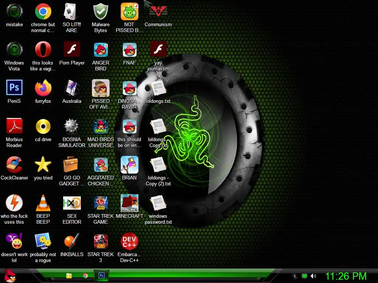Launch ANGER BIRD game icon
The width and height of the screenshot is (378, 283).
click(x=100, y=50)
